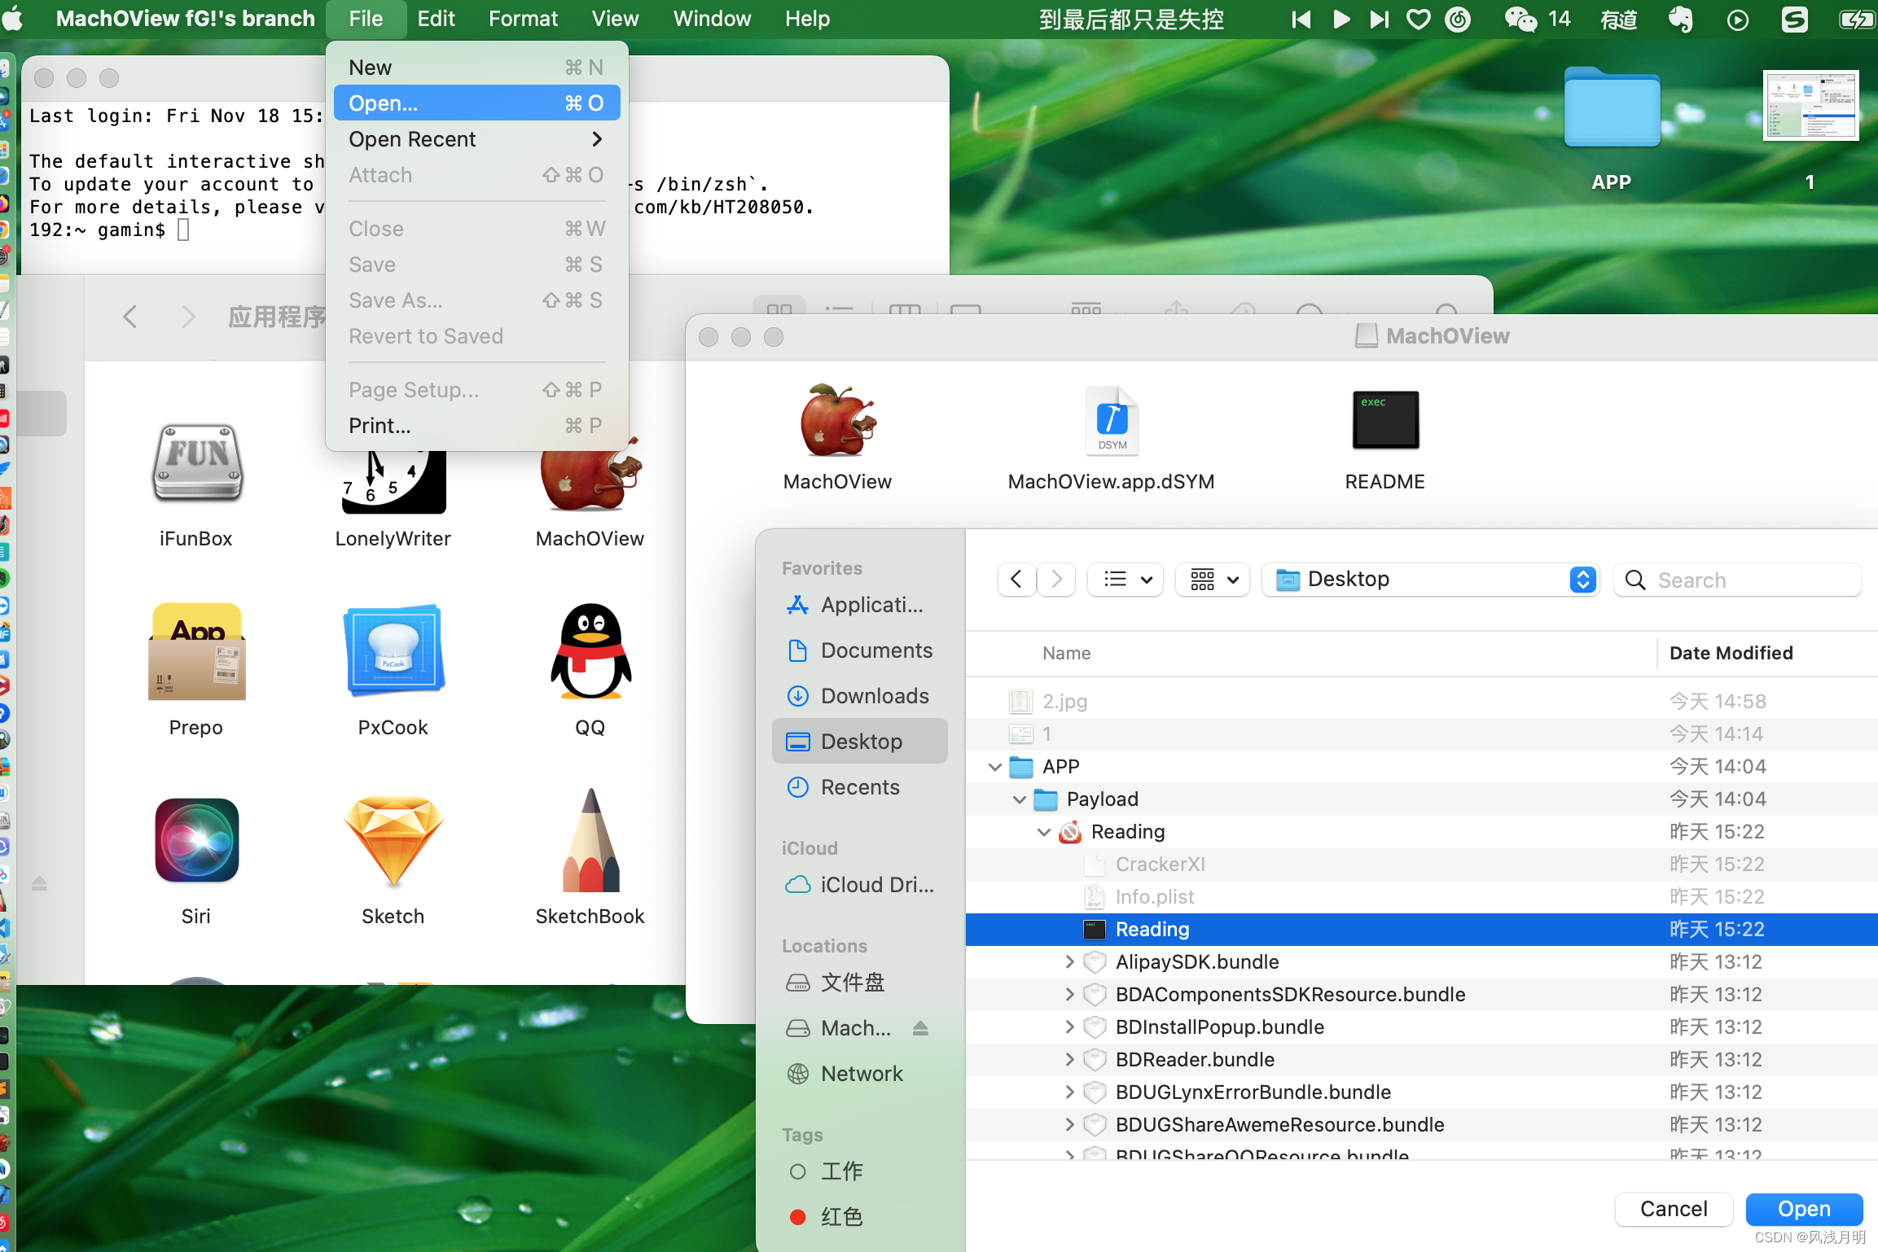Open the Prepo app icon
This screenshot has height=1252, width=1878.
tap(196, 651)
